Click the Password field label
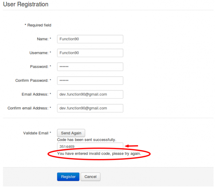The width and height of the screenshot is (215, 187). click(x=40, y=67)
